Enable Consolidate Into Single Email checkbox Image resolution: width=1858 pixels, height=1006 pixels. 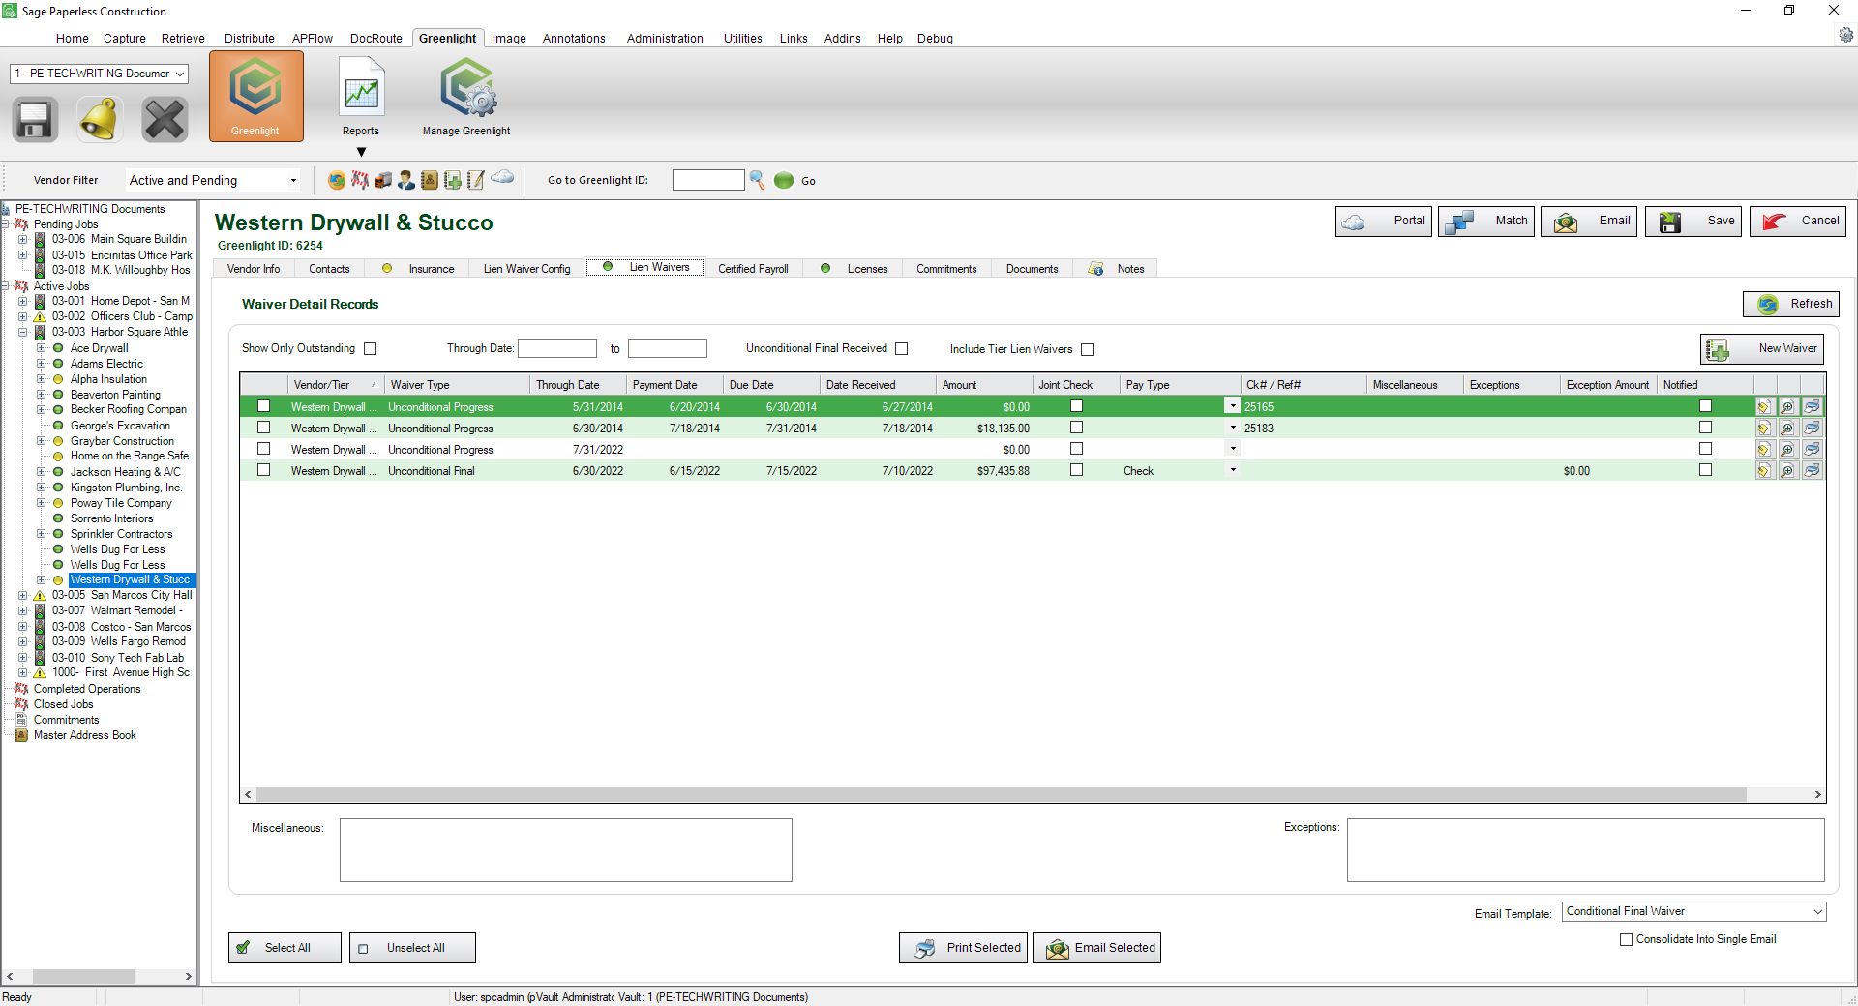point(1627,939)
